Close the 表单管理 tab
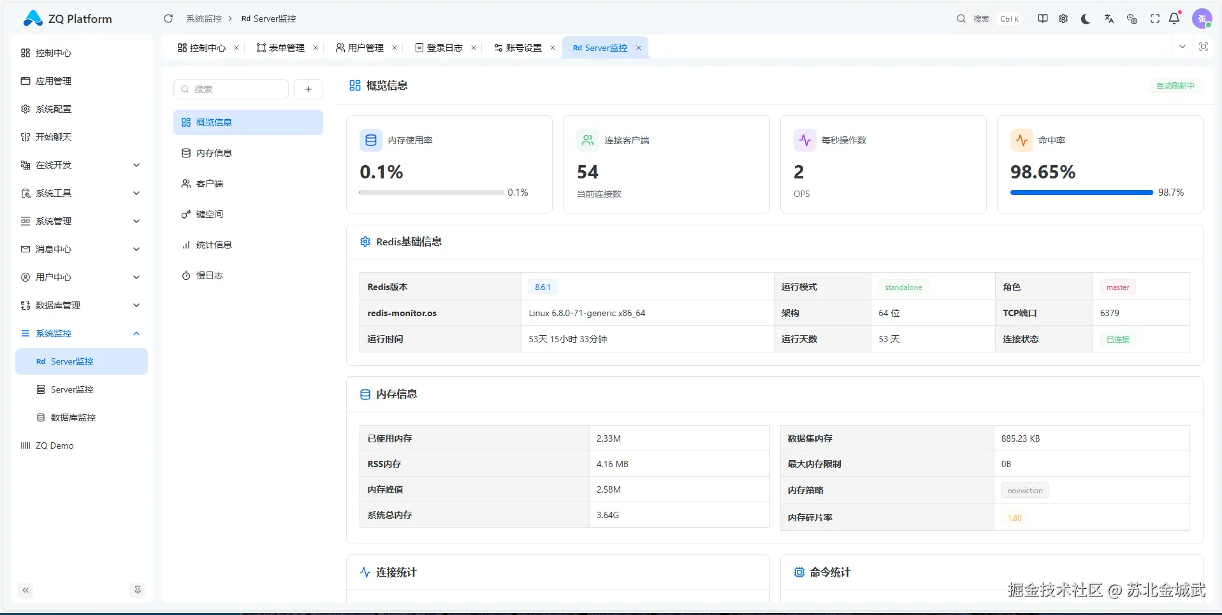The height and width of the screenshot is (615, 1222). 316,48
